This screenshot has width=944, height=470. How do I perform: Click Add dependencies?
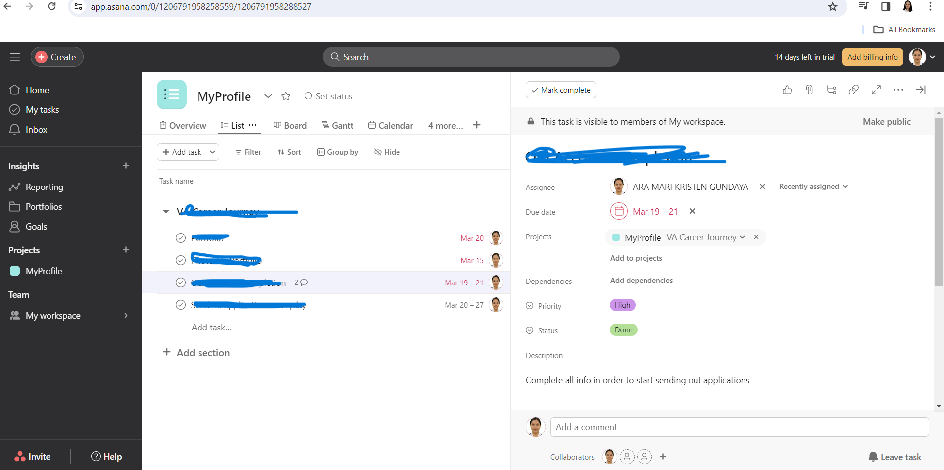click(x=642, y=281)
